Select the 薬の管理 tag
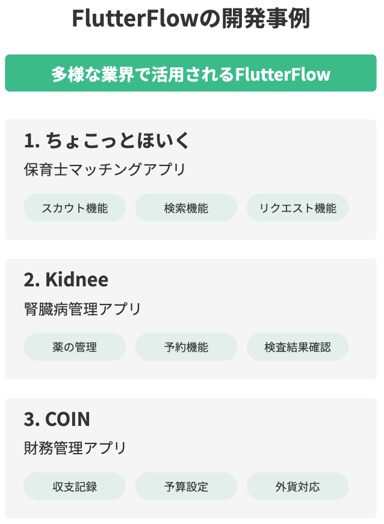 tap(75, 347)
